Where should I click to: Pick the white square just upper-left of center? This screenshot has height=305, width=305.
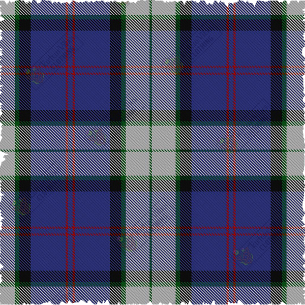tap(138, 138)
